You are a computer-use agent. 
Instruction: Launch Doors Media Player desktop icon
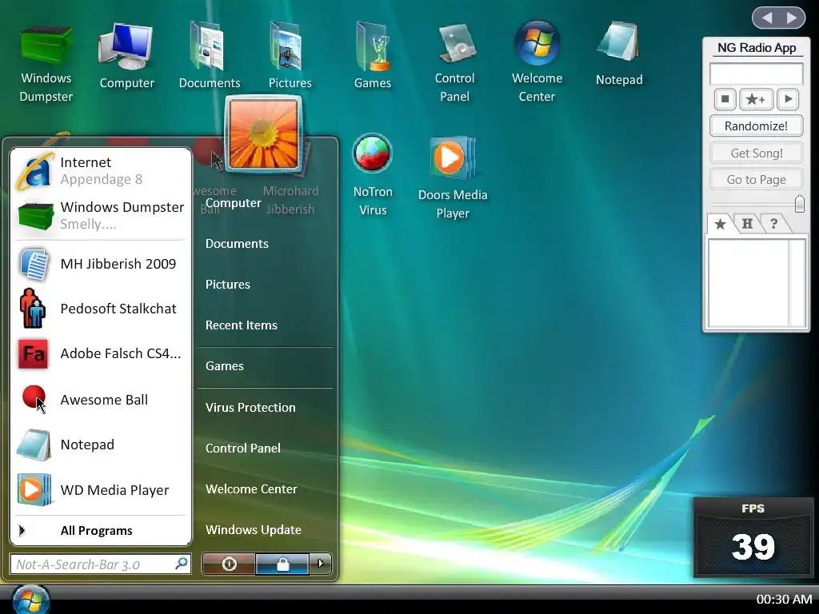click(453, 177)
